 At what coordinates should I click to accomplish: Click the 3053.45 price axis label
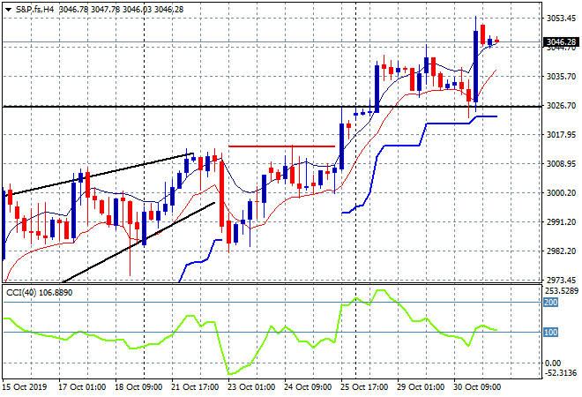pyautogui.click(x=561, y=19)
